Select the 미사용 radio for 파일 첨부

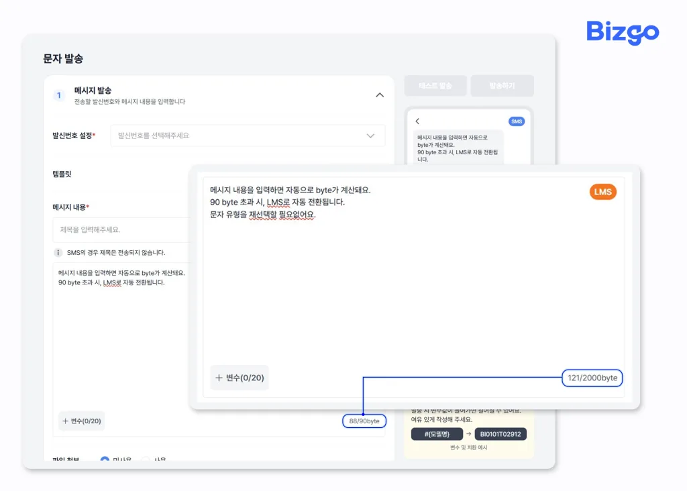point(106,459)
